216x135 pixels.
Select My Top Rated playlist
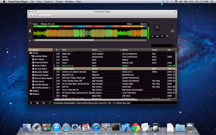[x=41, y=69]
